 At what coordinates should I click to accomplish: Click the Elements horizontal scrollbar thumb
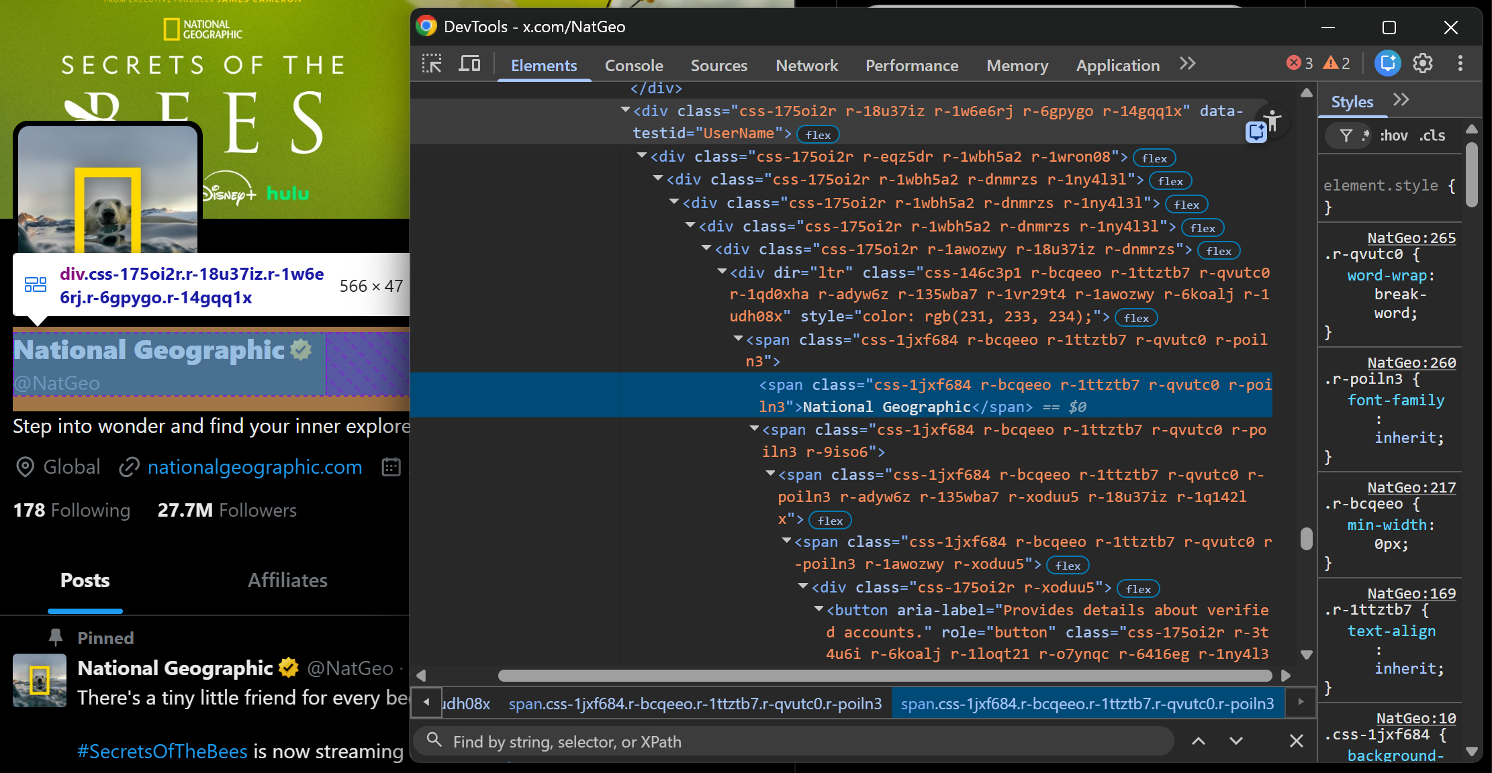(x=885, y=675)
